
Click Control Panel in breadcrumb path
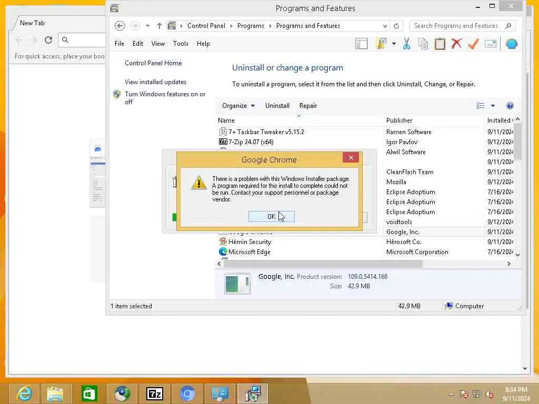point(206,26)
